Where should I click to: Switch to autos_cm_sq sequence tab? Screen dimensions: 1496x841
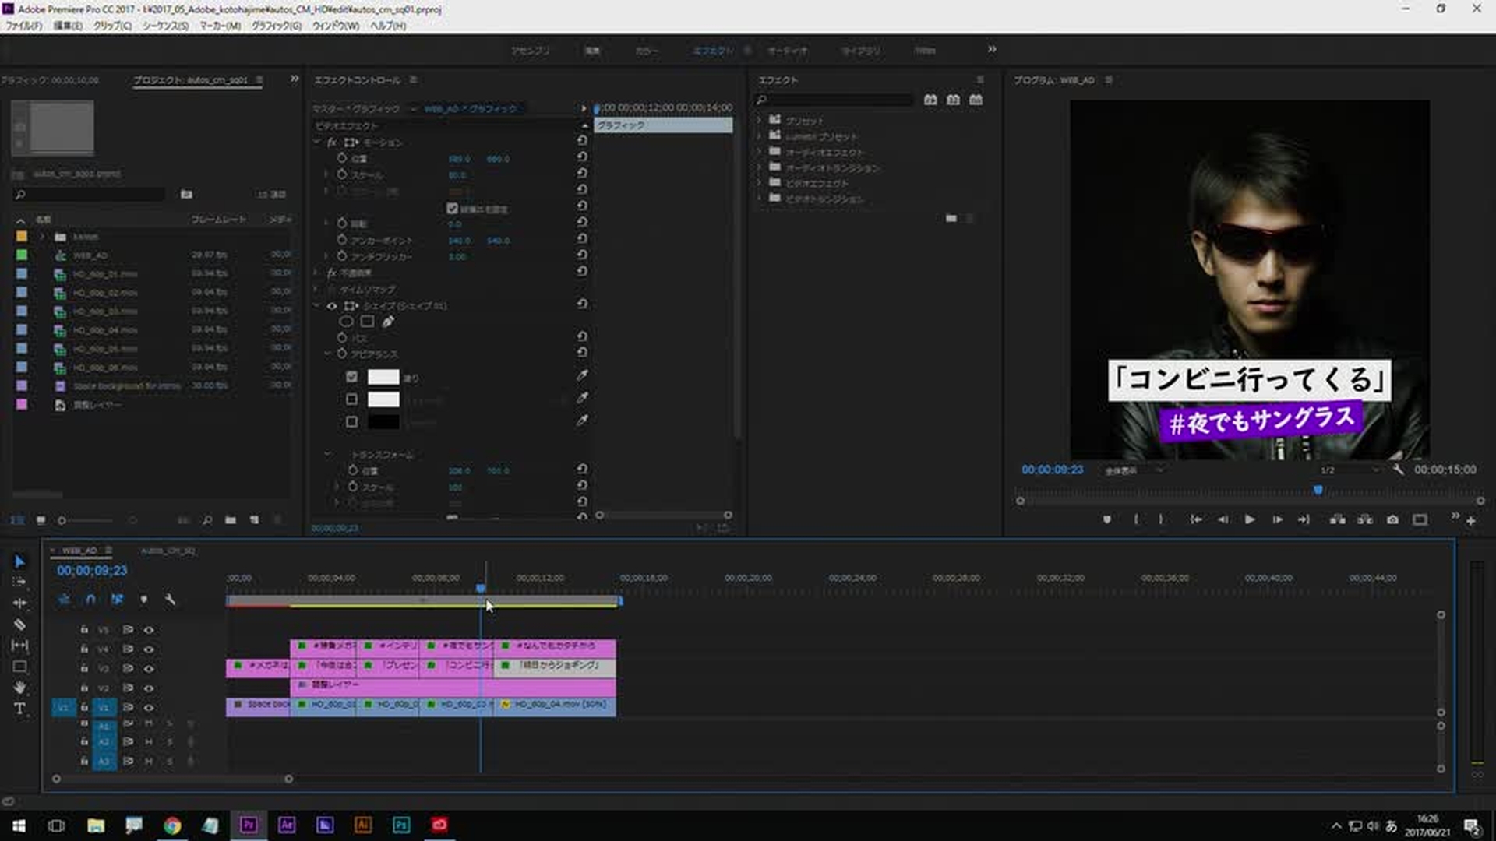pyautogui.click(x=168, y=551)
